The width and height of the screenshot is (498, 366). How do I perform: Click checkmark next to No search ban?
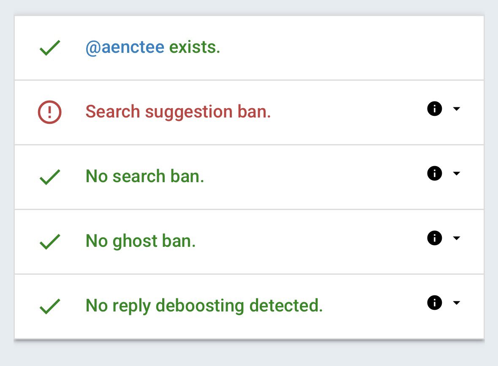[50, 177]
